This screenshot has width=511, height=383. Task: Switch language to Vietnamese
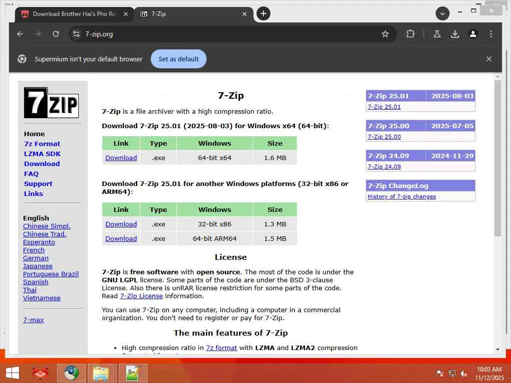(x=42, y=298)
